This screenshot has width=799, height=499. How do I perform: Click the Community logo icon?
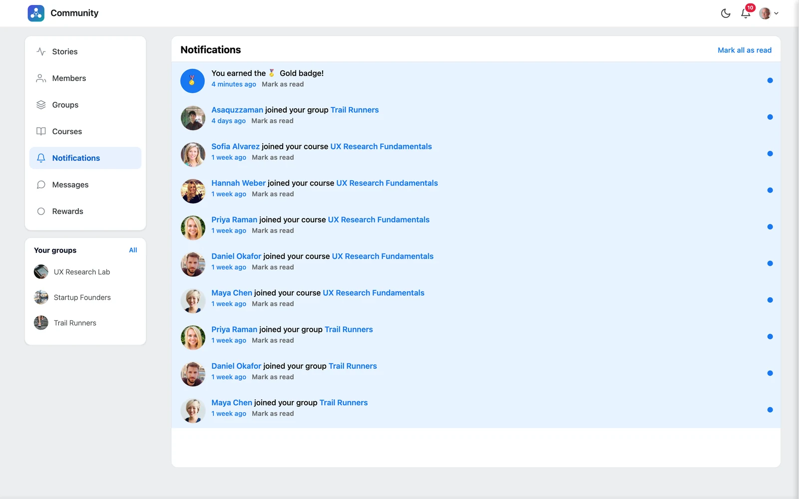click(x=36, y=13)
